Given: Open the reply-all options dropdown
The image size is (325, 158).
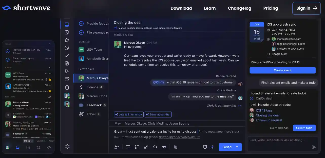Looking at the screenshot, I should coord(118,123).
